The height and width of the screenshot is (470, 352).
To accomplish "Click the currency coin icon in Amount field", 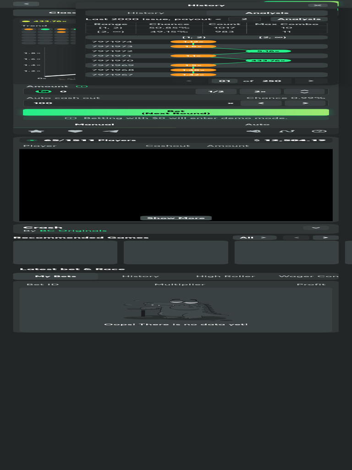I will 44,91.
